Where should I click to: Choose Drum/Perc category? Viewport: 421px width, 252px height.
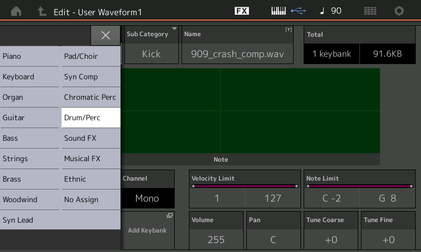(x=91, y=118)
